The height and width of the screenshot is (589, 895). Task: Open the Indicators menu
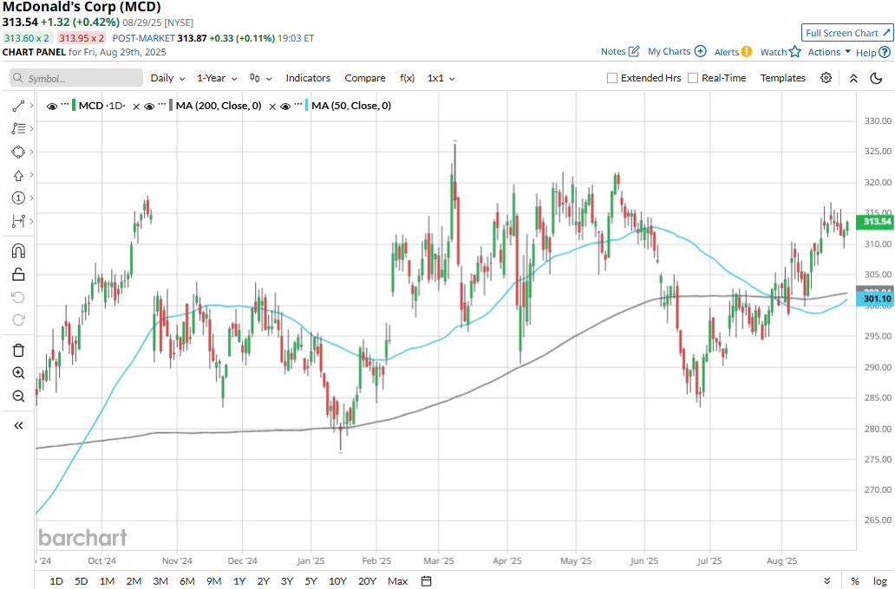308,78
